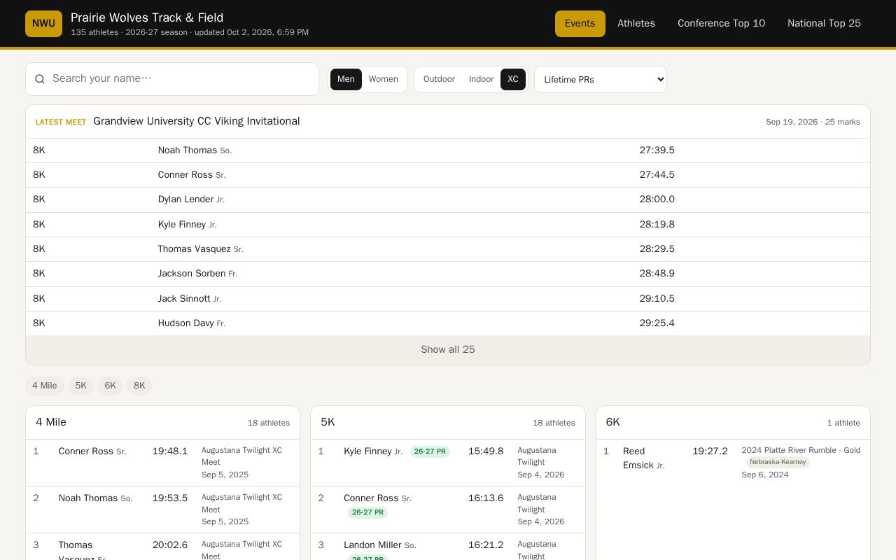This screenshot has width=896, height=560.
Task: Click Reed Emsick in 6K card
Action: (638, 458)
